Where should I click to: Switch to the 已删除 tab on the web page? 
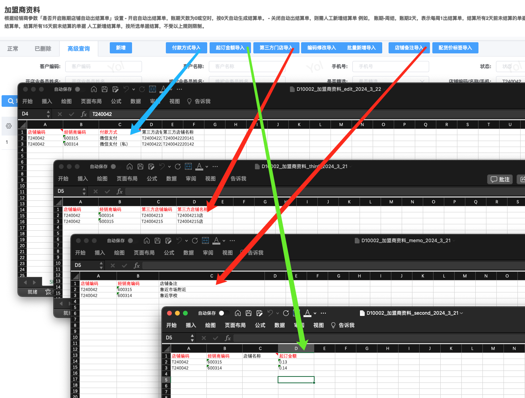(43, 49)
